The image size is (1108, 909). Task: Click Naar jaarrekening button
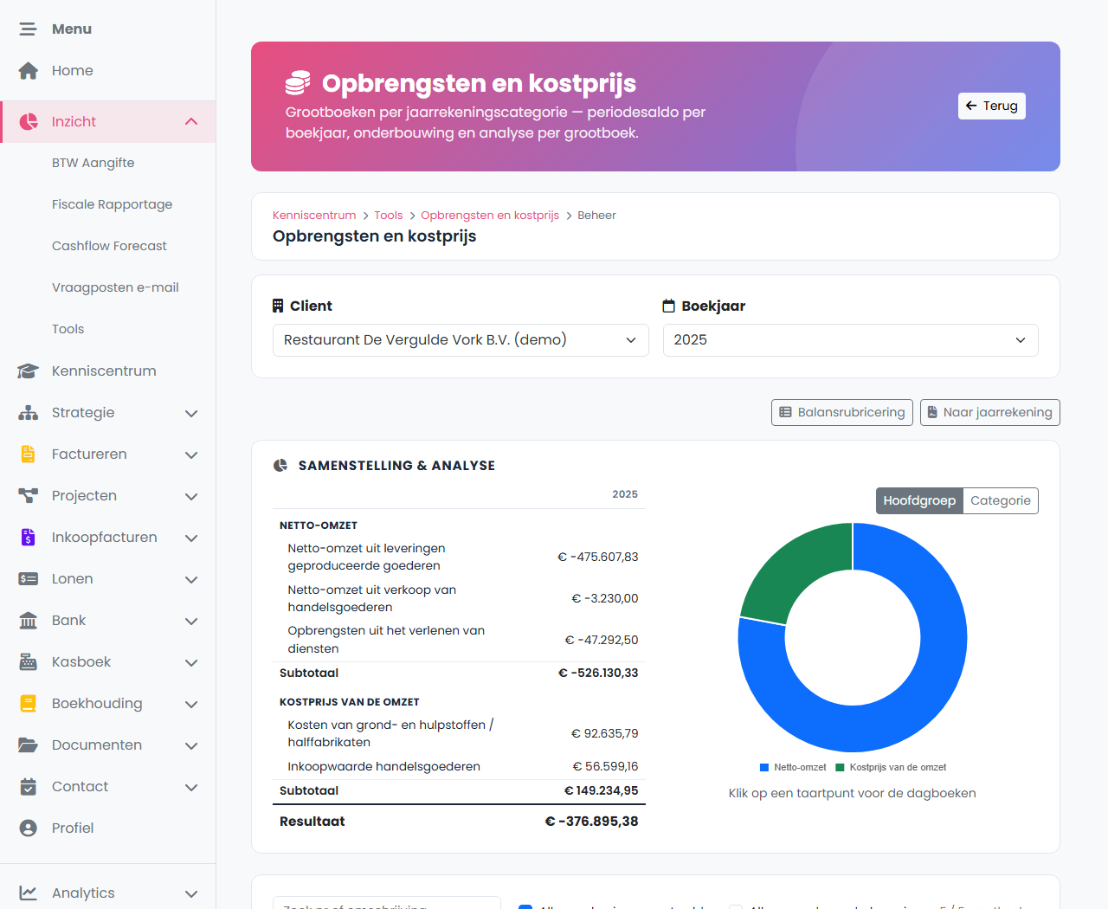coord(990,412)
